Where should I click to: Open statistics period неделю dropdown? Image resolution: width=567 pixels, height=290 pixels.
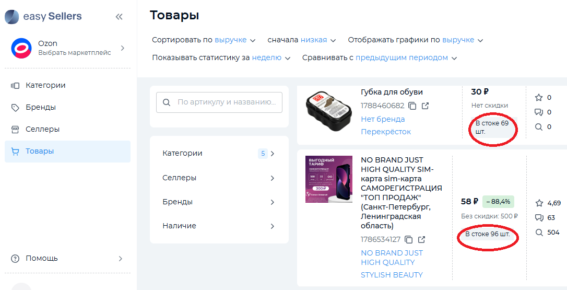270,58
